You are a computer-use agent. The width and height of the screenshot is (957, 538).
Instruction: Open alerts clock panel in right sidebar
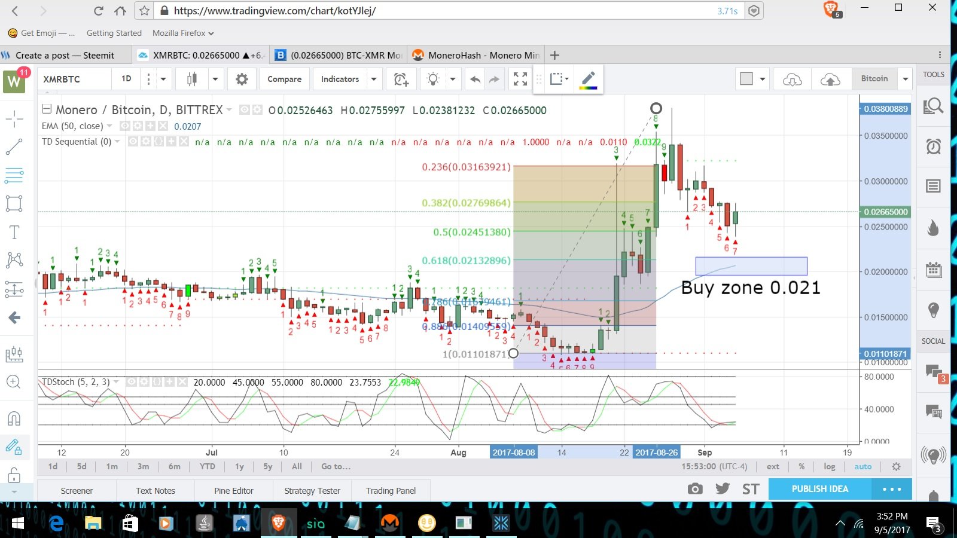[934, 146]
